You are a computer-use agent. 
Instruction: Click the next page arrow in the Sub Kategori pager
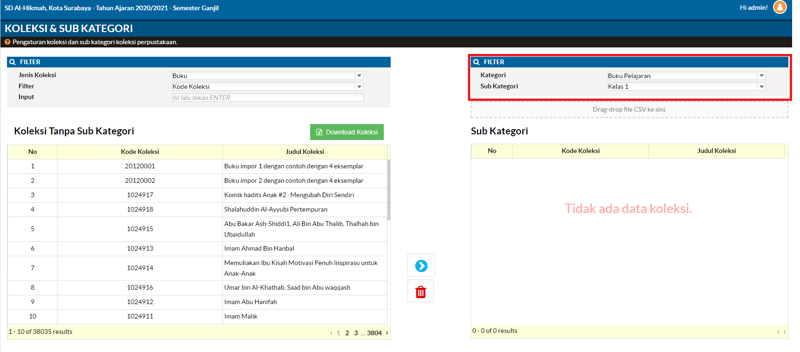point(785,332)
